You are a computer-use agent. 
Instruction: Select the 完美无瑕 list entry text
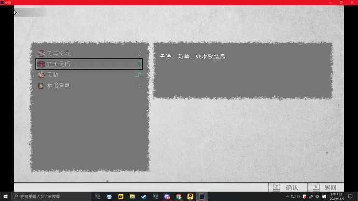click(x=59, y=64)
